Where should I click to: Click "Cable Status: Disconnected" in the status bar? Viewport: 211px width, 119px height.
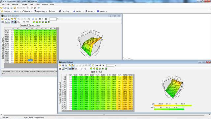coord(34,118)
